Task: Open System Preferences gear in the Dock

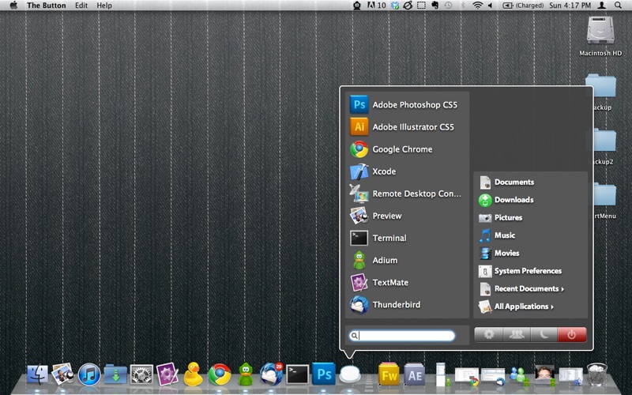Action: pyautogui.click(x=141, y=374)
